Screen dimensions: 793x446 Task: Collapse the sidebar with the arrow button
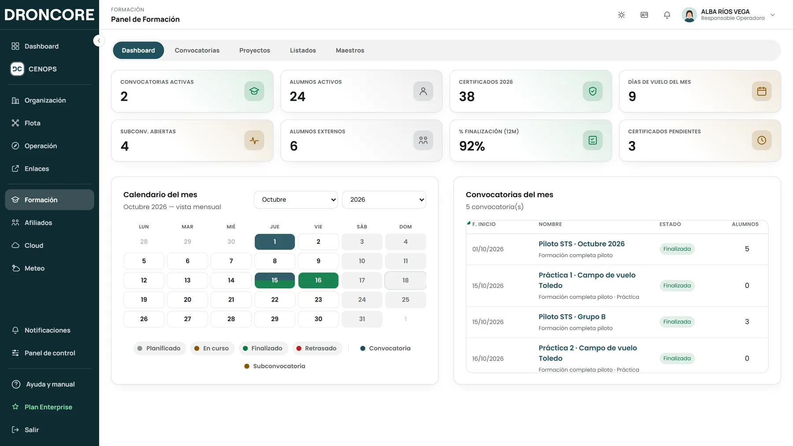pyautogui.click(x=99, y=41)
